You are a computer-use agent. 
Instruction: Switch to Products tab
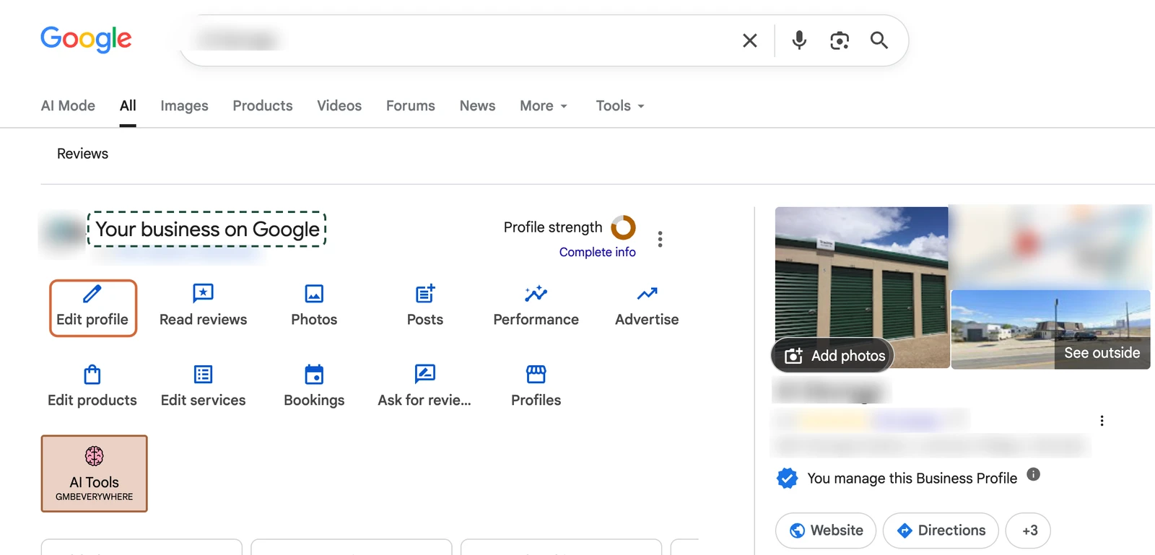(263, 105)
